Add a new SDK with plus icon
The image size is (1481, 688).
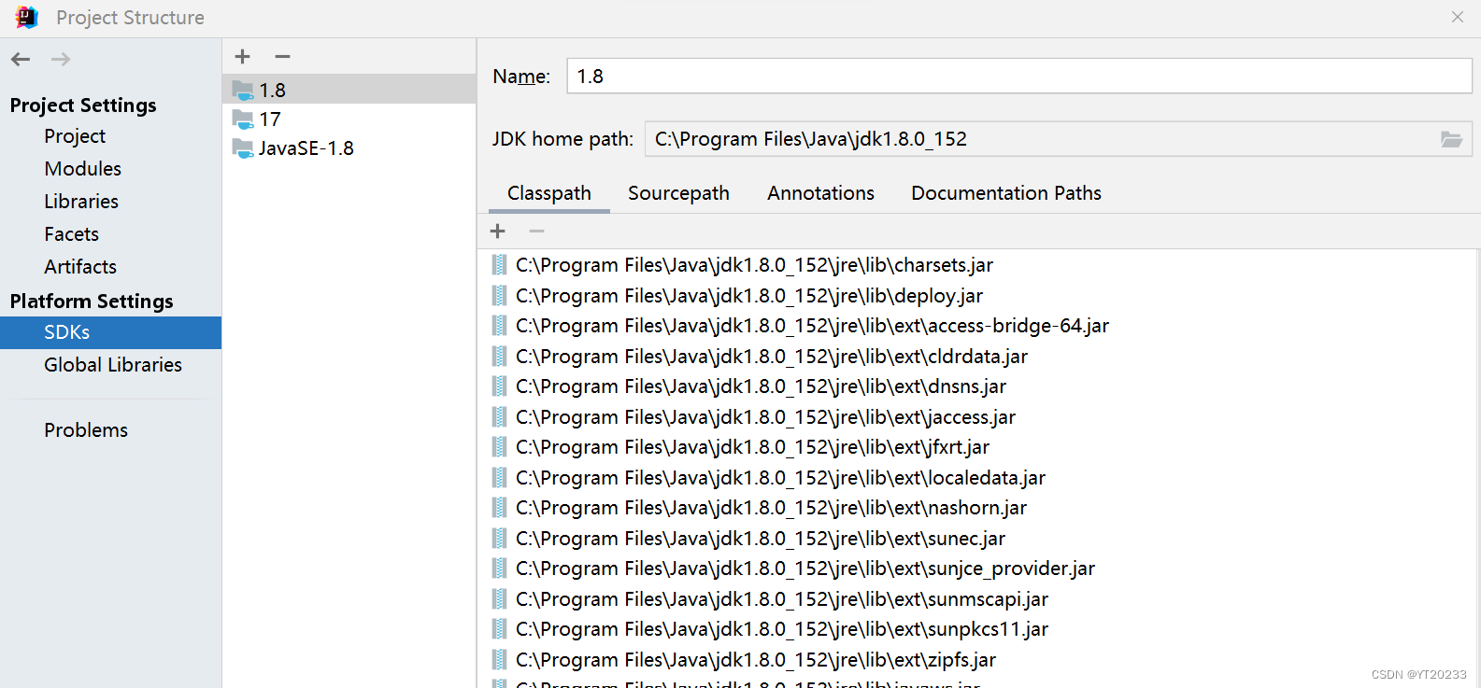(x=243, y=57)
